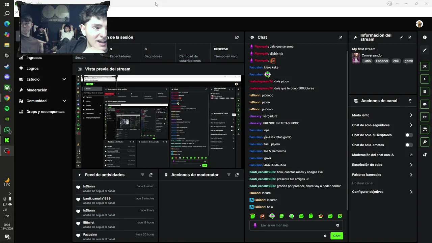Pop out the Información del stream panel
Image resolution: width=432 pixels, height=243 pixels.
click(409, 37)
